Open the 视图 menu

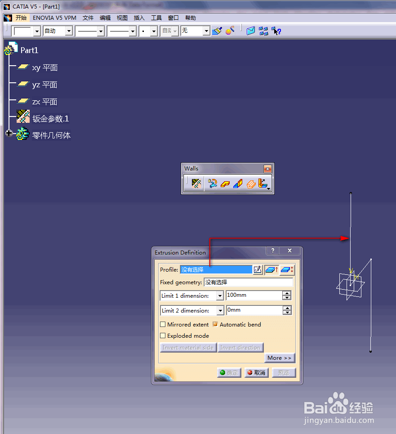point(122,18)
